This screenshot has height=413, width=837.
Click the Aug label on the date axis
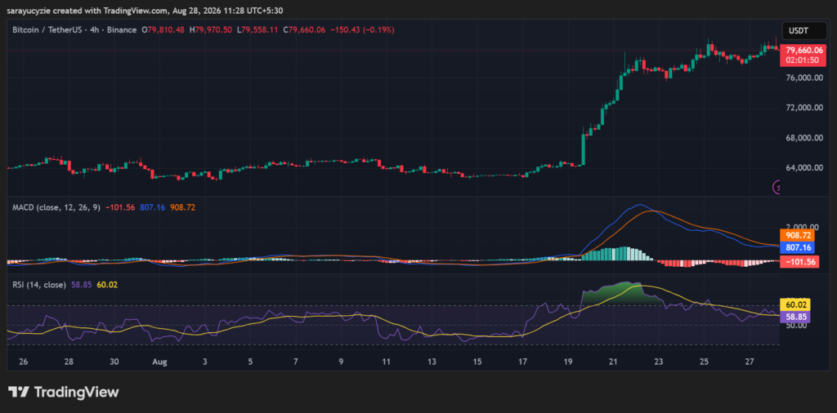click(x=159, y=362)
